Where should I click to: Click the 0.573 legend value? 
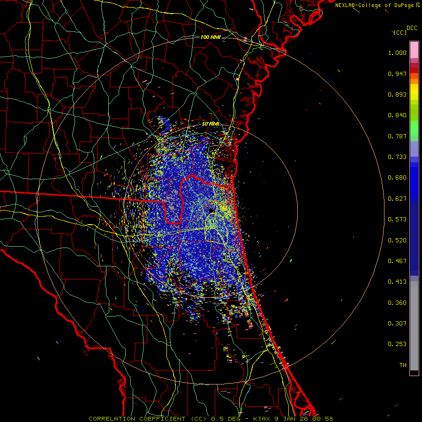click(397, 219)
